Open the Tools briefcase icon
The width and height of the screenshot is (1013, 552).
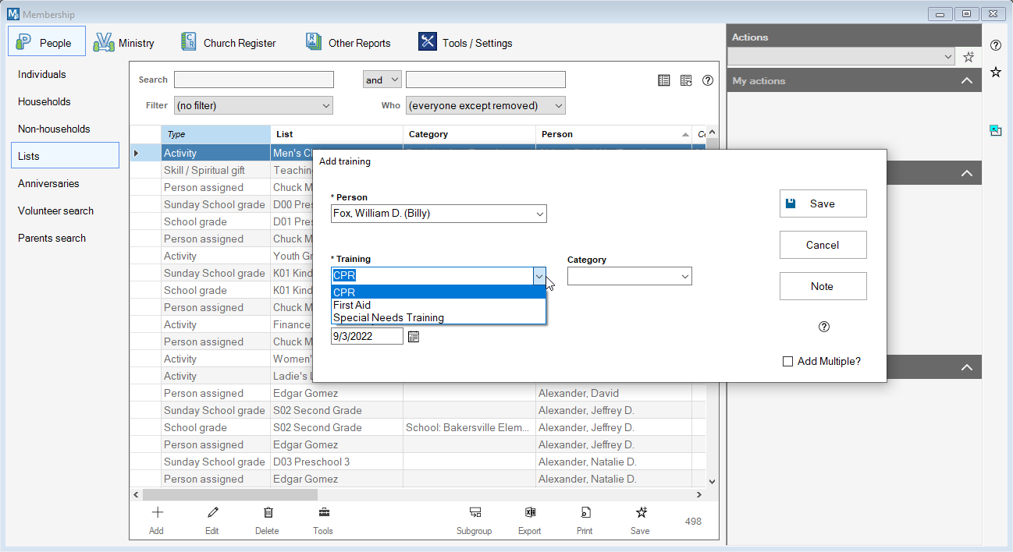tap(323, 513)
